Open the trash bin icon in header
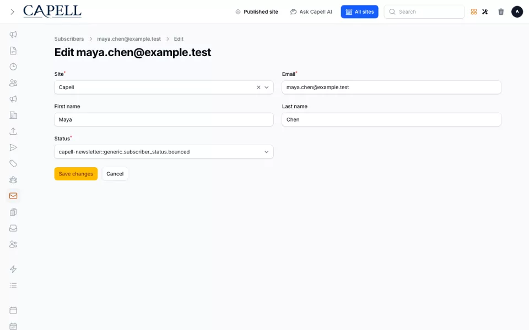The image size is (529, 330). click(x=501, y=12)
